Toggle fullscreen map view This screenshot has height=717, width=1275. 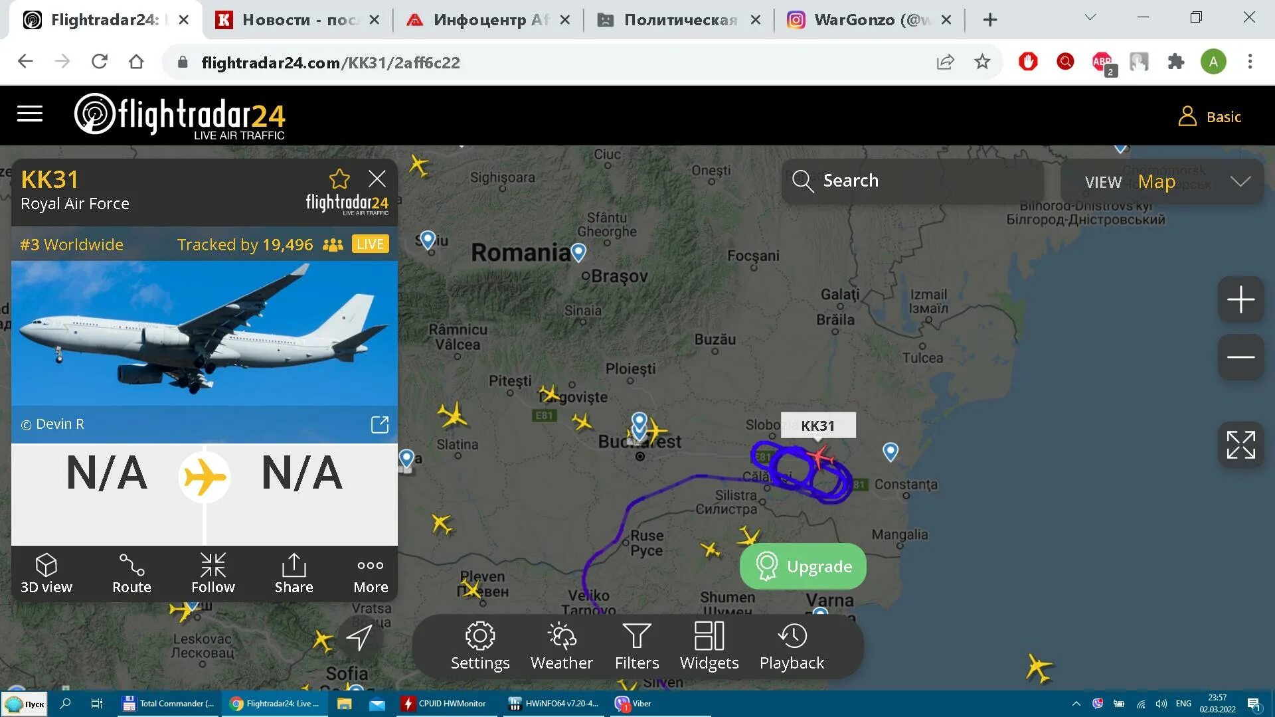(x=1240, y=445)
